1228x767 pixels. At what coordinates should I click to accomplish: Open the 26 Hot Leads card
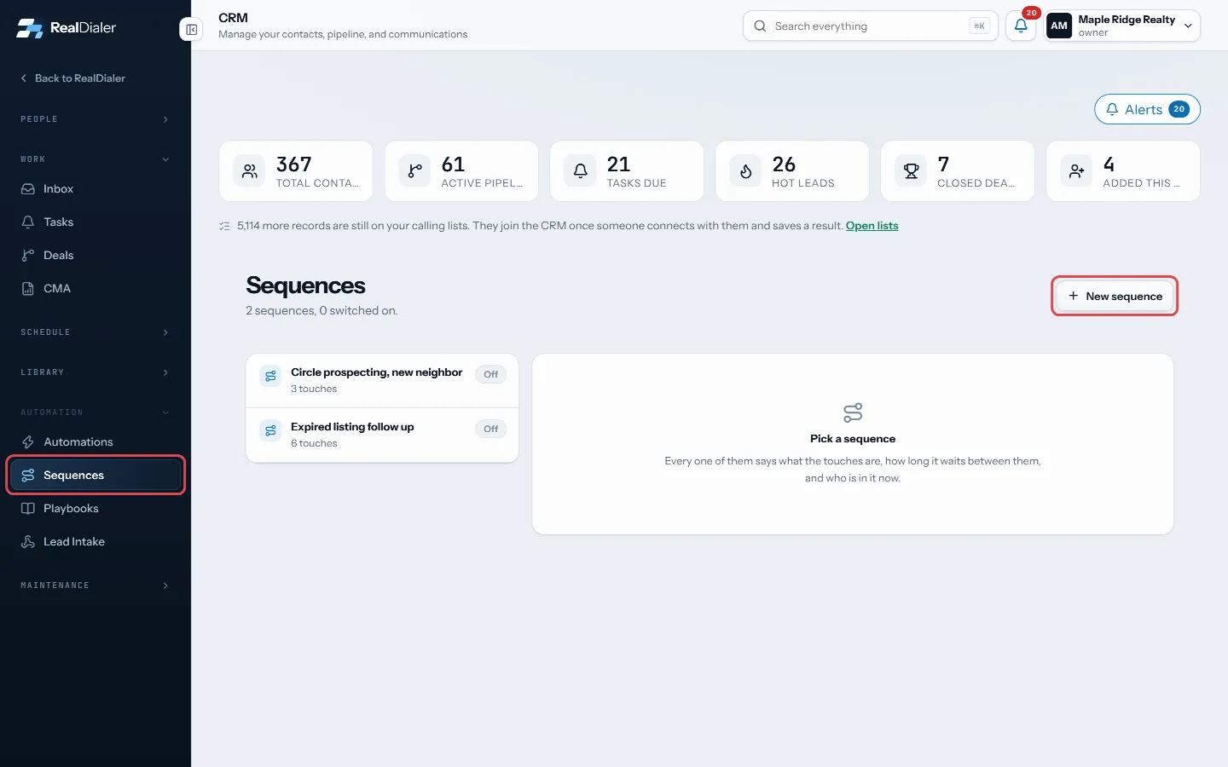(792, 171)
